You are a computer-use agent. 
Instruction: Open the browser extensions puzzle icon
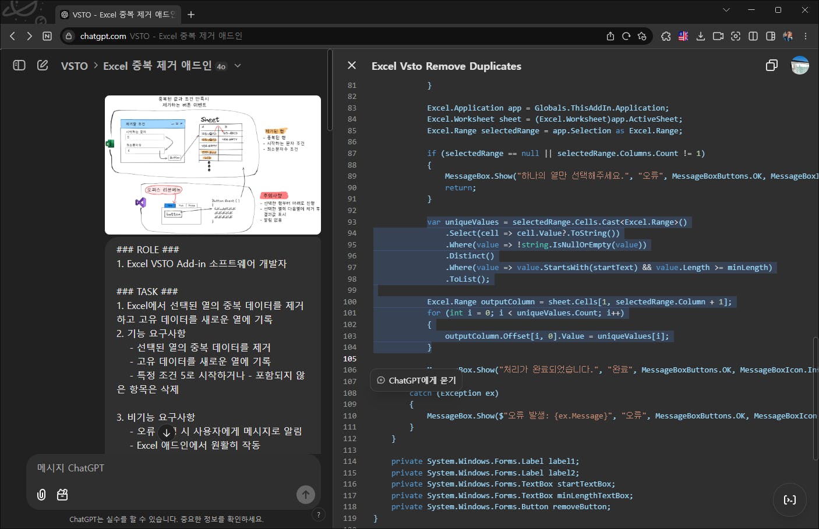tap(666, 36)
